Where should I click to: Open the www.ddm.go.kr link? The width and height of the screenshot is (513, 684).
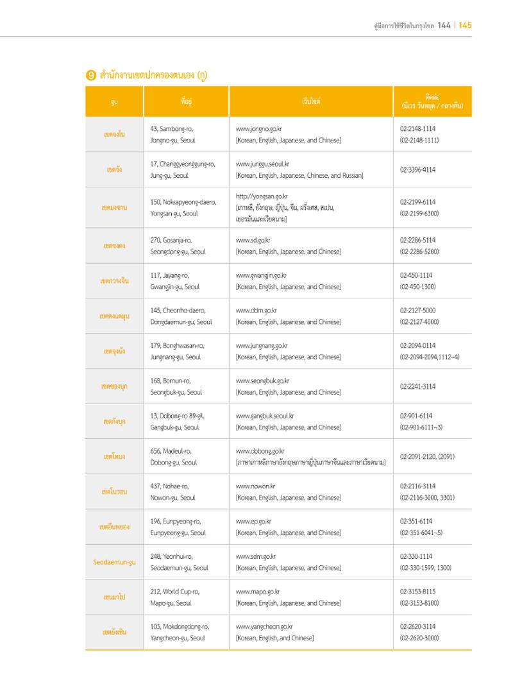[256, 311]
